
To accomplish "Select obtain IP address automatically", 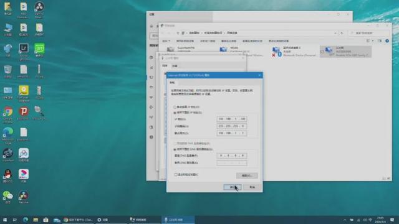I will pyautogui.click(x=186, y=107).
